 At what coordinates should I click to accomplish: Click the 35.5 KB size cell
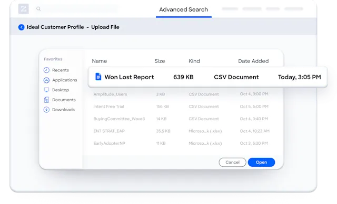pos(163,131)
